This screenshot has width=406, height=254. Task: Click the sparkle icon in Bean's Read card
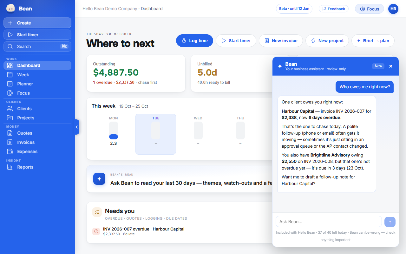click(x=99, y=179)
